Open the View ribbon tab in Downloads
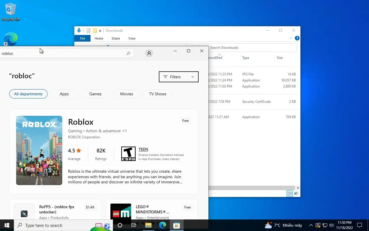This screenshot has height=231, width=369. pyautogui.click(x=132, y=38)
